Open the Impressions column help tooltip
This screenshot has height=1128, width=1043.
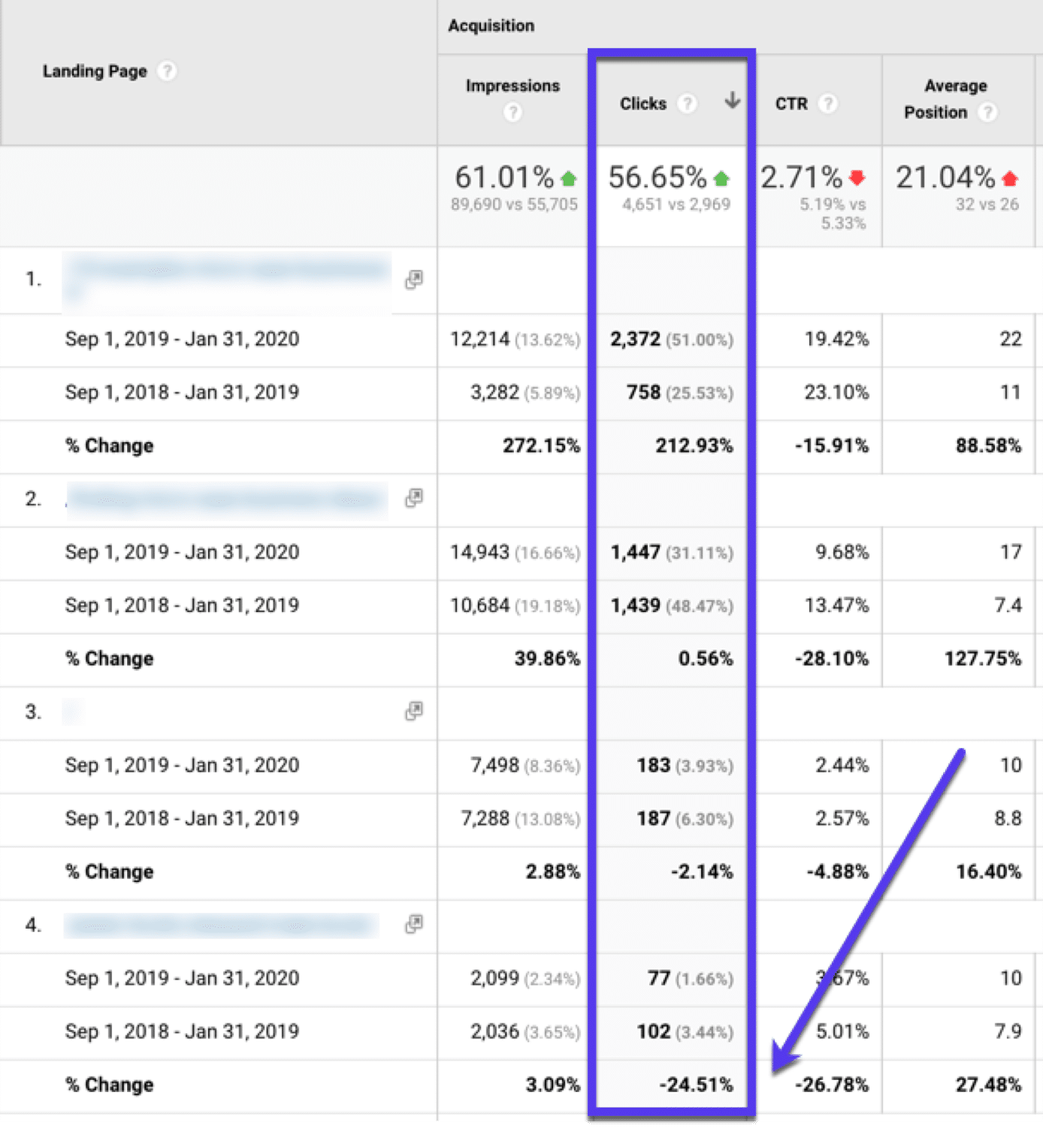click(513, 113)
